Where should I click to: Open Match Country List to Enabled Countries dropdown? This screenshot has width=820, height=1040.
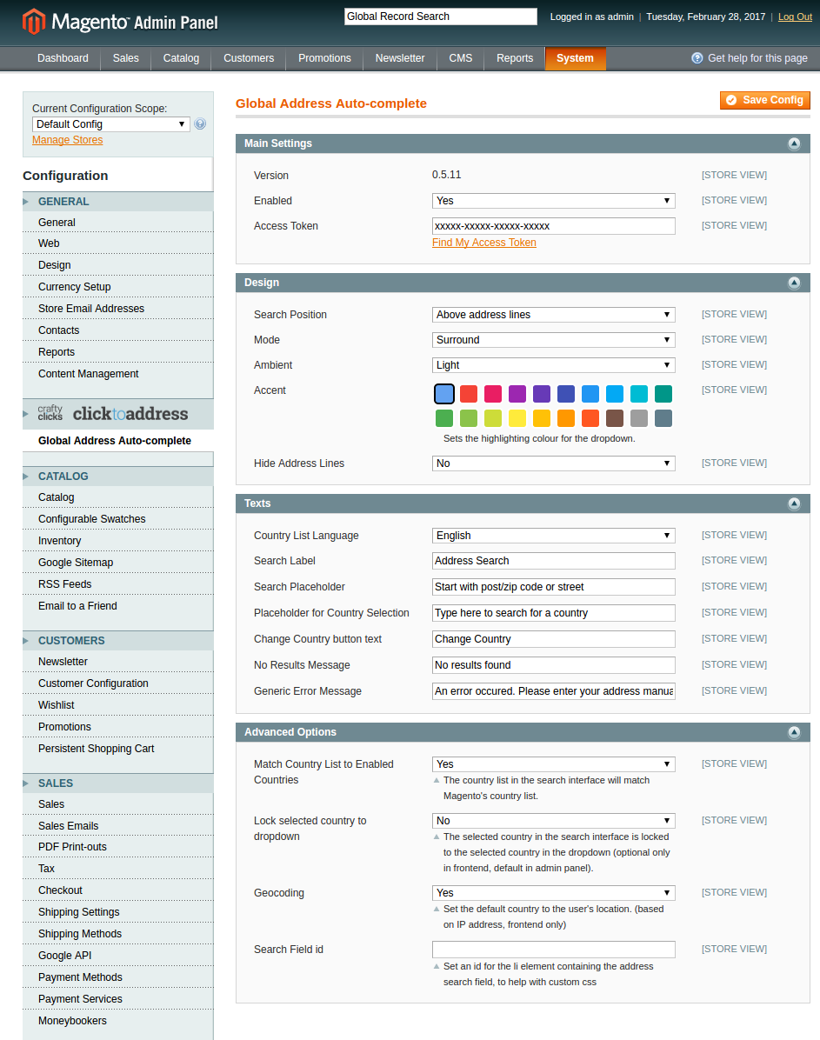pos(553,764)
